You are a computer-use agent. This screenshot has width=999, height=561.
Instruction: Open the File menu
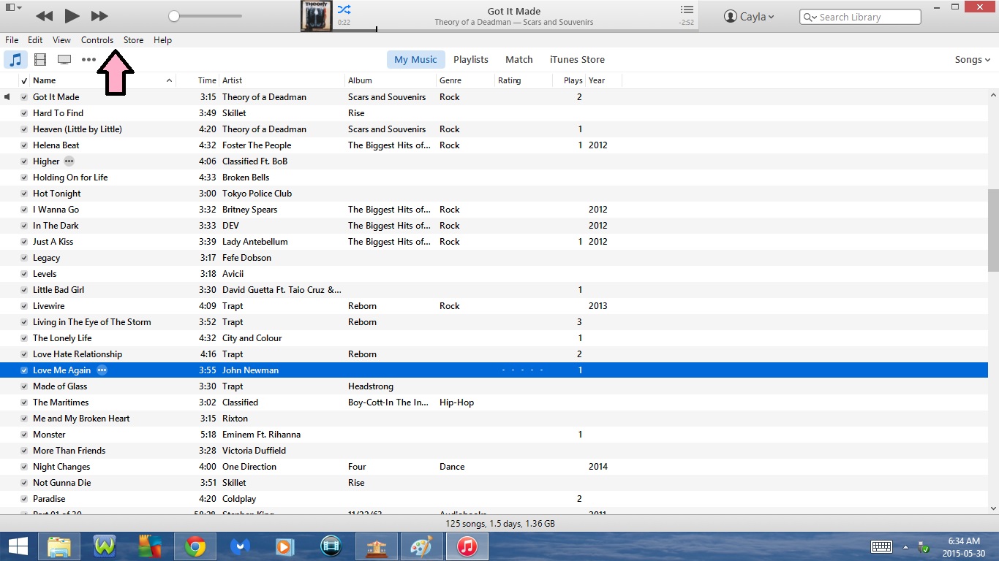coord(12,40)
